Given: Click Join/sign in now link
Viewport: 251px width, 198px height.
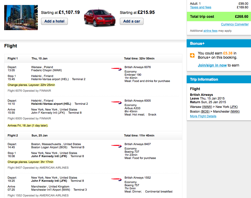Looking at the screenshot, I should [x=212, y=65].
